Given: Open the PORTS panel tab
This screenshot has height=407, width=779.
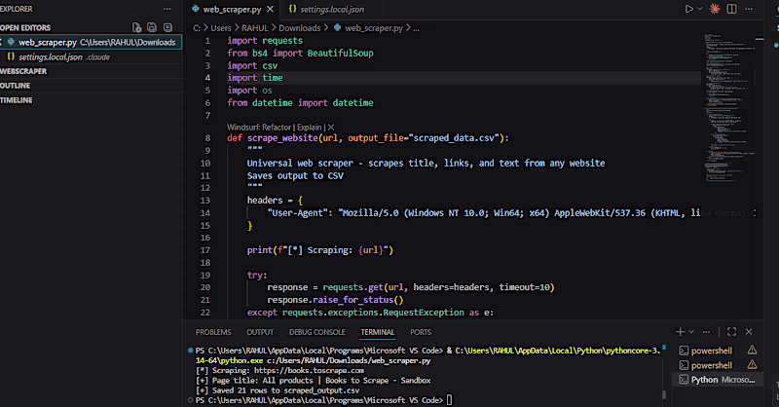Looking at the screenshot, I should tap(421, 332).
